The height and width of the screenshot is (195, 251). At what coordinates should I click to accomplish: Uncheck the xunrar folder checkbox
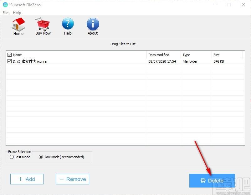(x=9, y=61)
